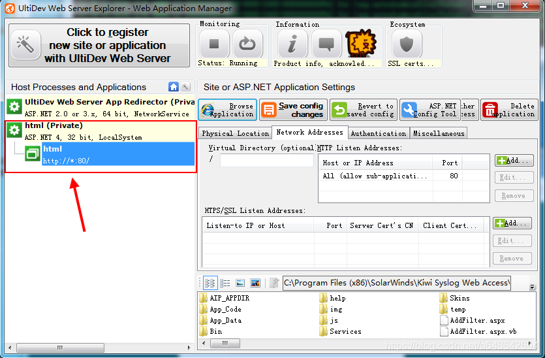Screen dimensions: 545x358
Task: Switch to the Miscellaneous tab
Action: 439,133
